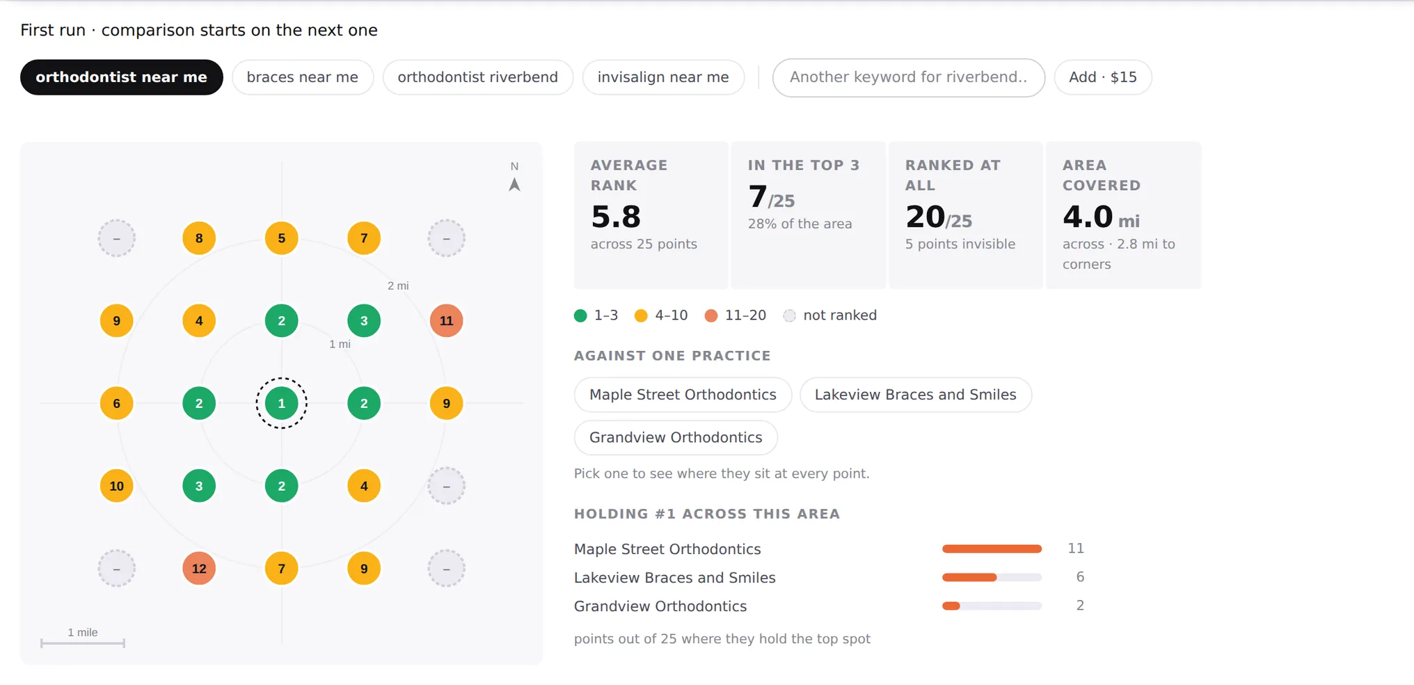
Task: View 'invisalign near me' keyword results
Action: click(663, 77)
